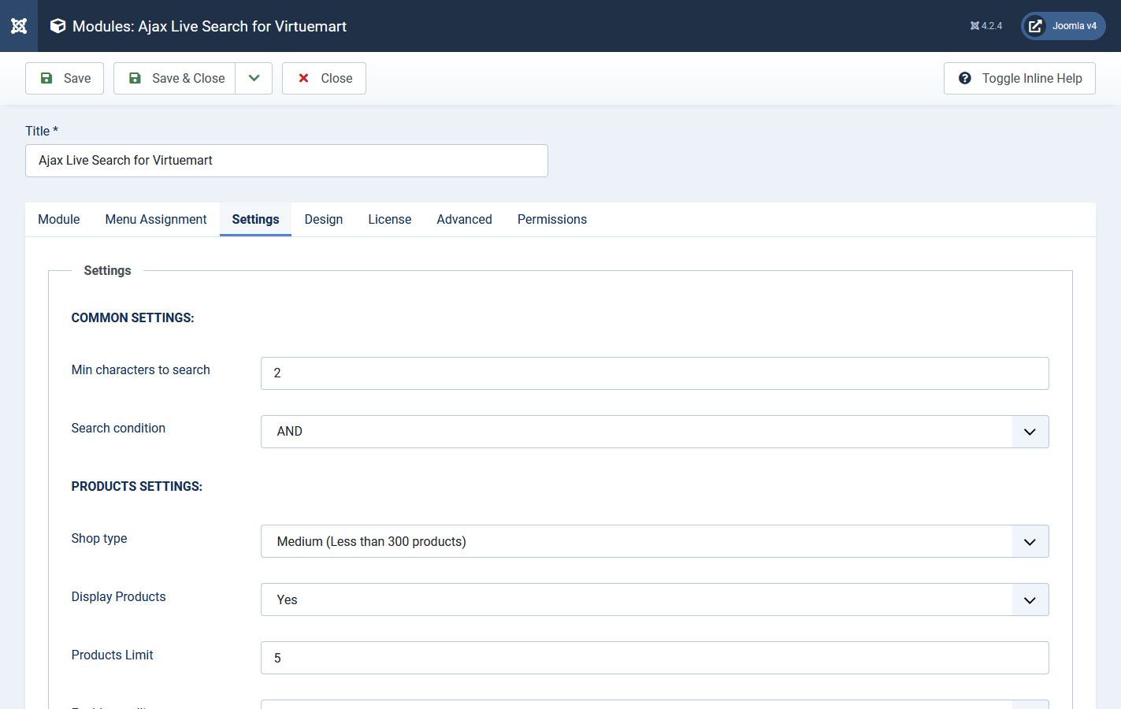The width and height of the screenshot is (1121, 709).
Task: Open the Display Products dropdown
Action: click(x=655, y=599)
